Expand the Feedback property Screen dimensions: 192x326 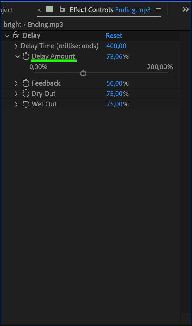17,83
